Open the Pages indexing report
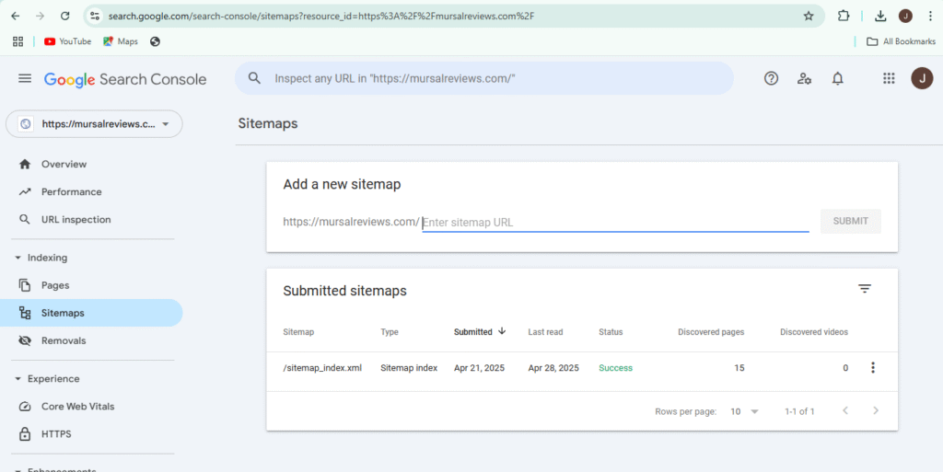This screenshot has height=472, width=943. [x=91, y=285]
